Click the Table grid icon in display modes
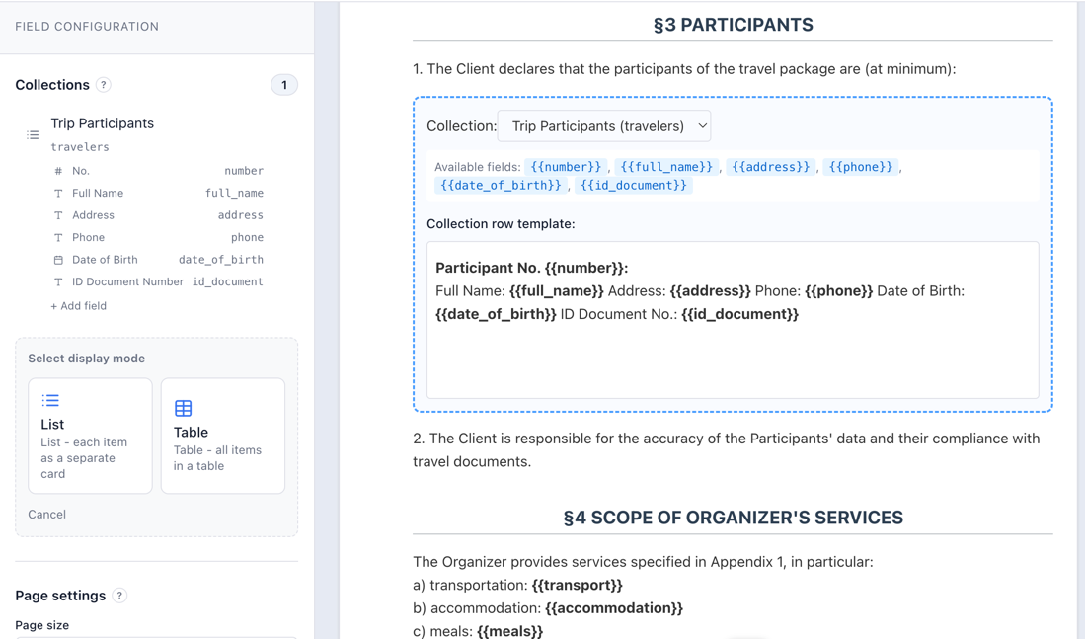 point(183,406)
